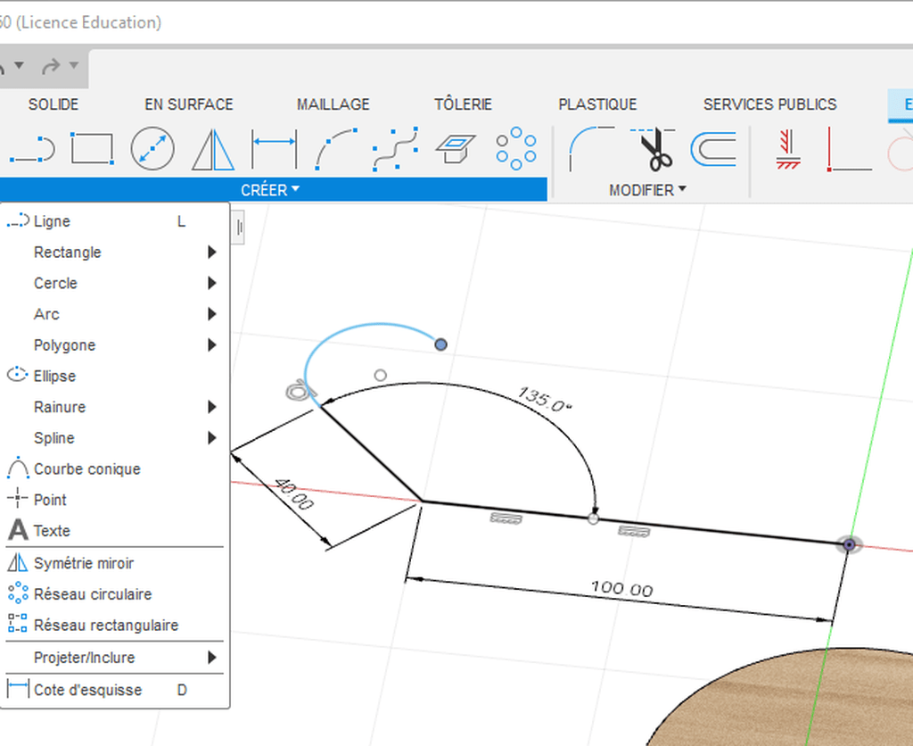Select the horizontal constraint glyph nearest the 40.00 line
Image resolution: width=913 pixels, height=746 pixels.
pyautogui.click(x=506, y=518)
